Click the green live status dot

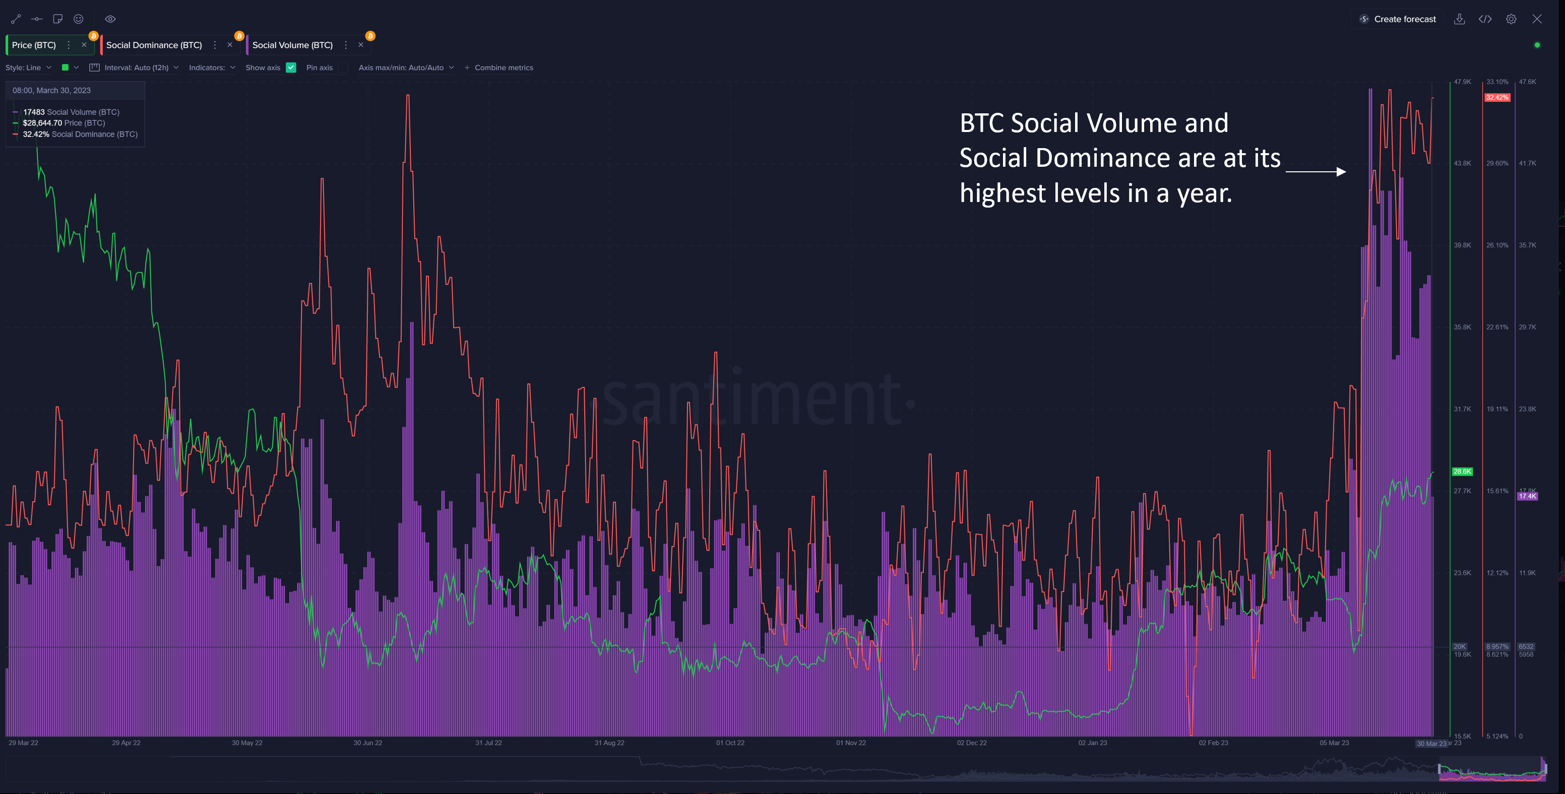pyautogui.click(x=1537, y=45)
